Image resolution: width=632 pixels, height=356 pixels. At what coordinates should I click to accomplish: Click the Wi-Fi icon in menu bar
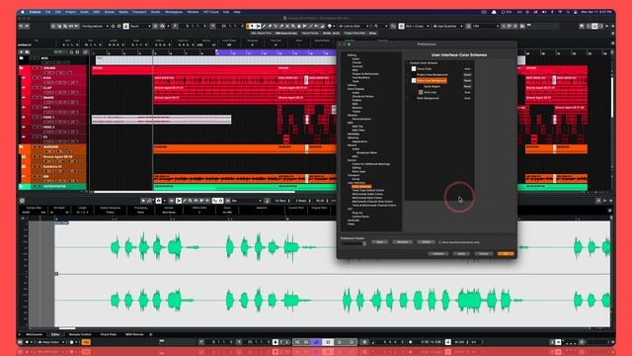click(560, 12)
